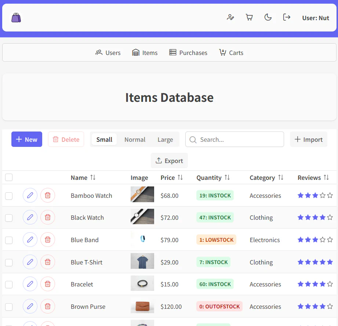
Task: Click the shopping bag logo icon
Action: pos(16,18)
